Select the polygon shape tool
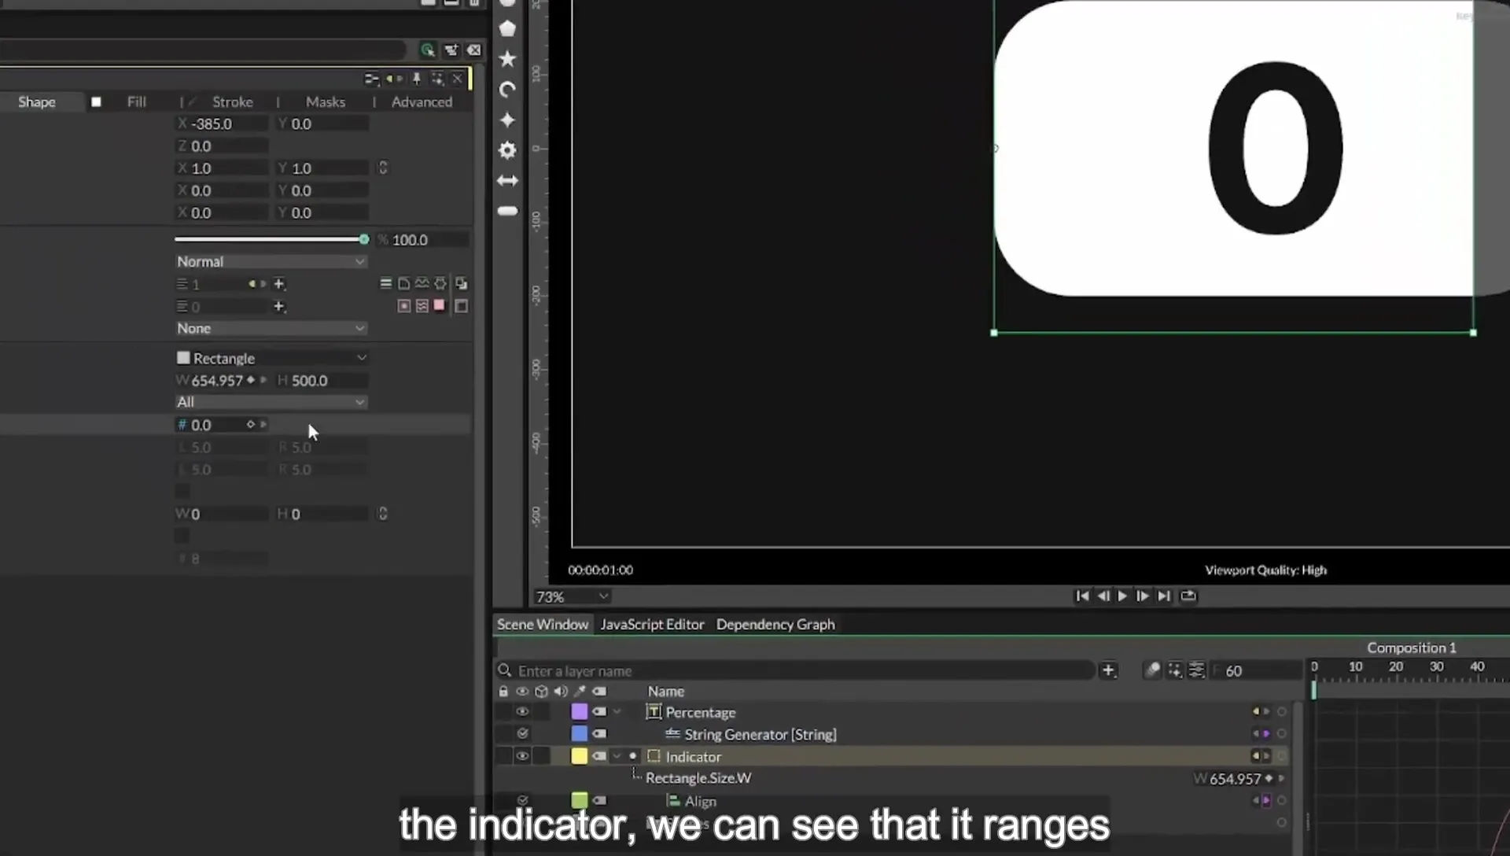The height and width of the screenshot is (856, 1510). pyautogui.click(x=507, y=28)
